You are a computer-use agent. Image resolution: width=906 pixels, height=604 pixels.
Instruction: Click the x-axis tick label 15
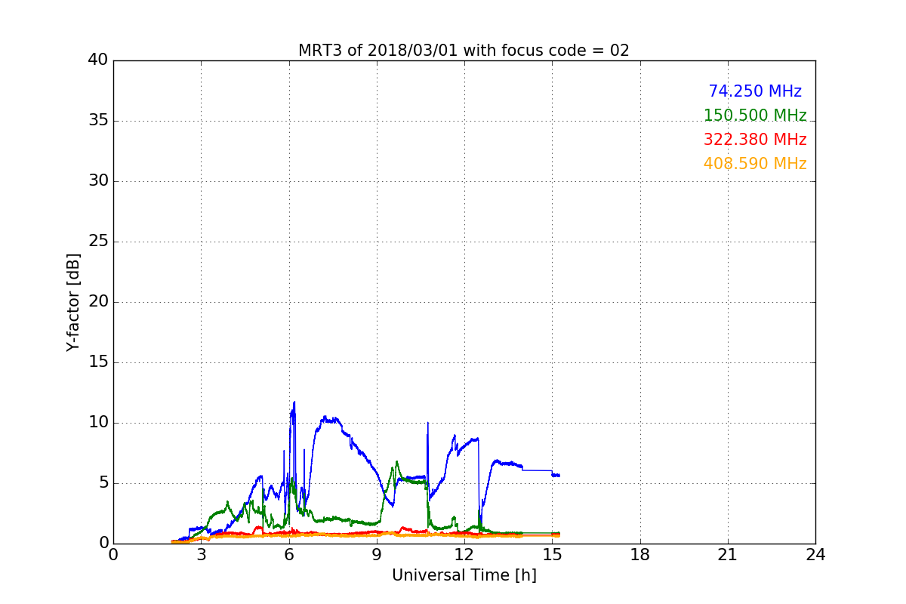pos(552,555)
